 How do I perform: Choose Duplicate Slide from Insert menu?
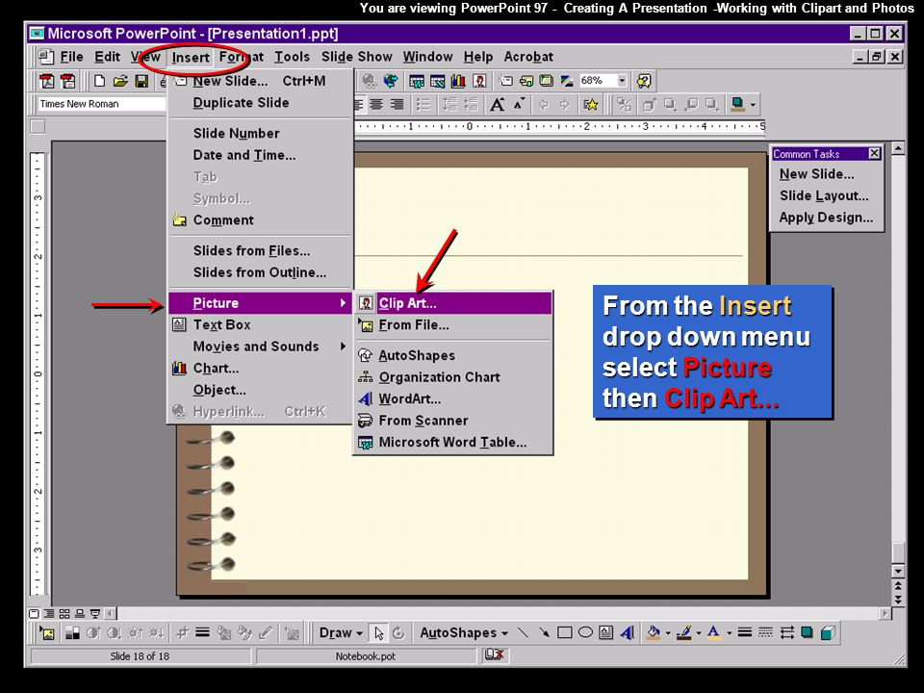tap(260, 103)
